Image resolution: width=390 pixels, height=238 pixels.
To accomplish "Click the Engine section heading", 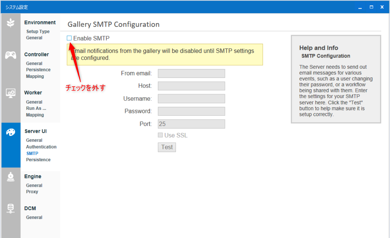I will click(33, 176).
